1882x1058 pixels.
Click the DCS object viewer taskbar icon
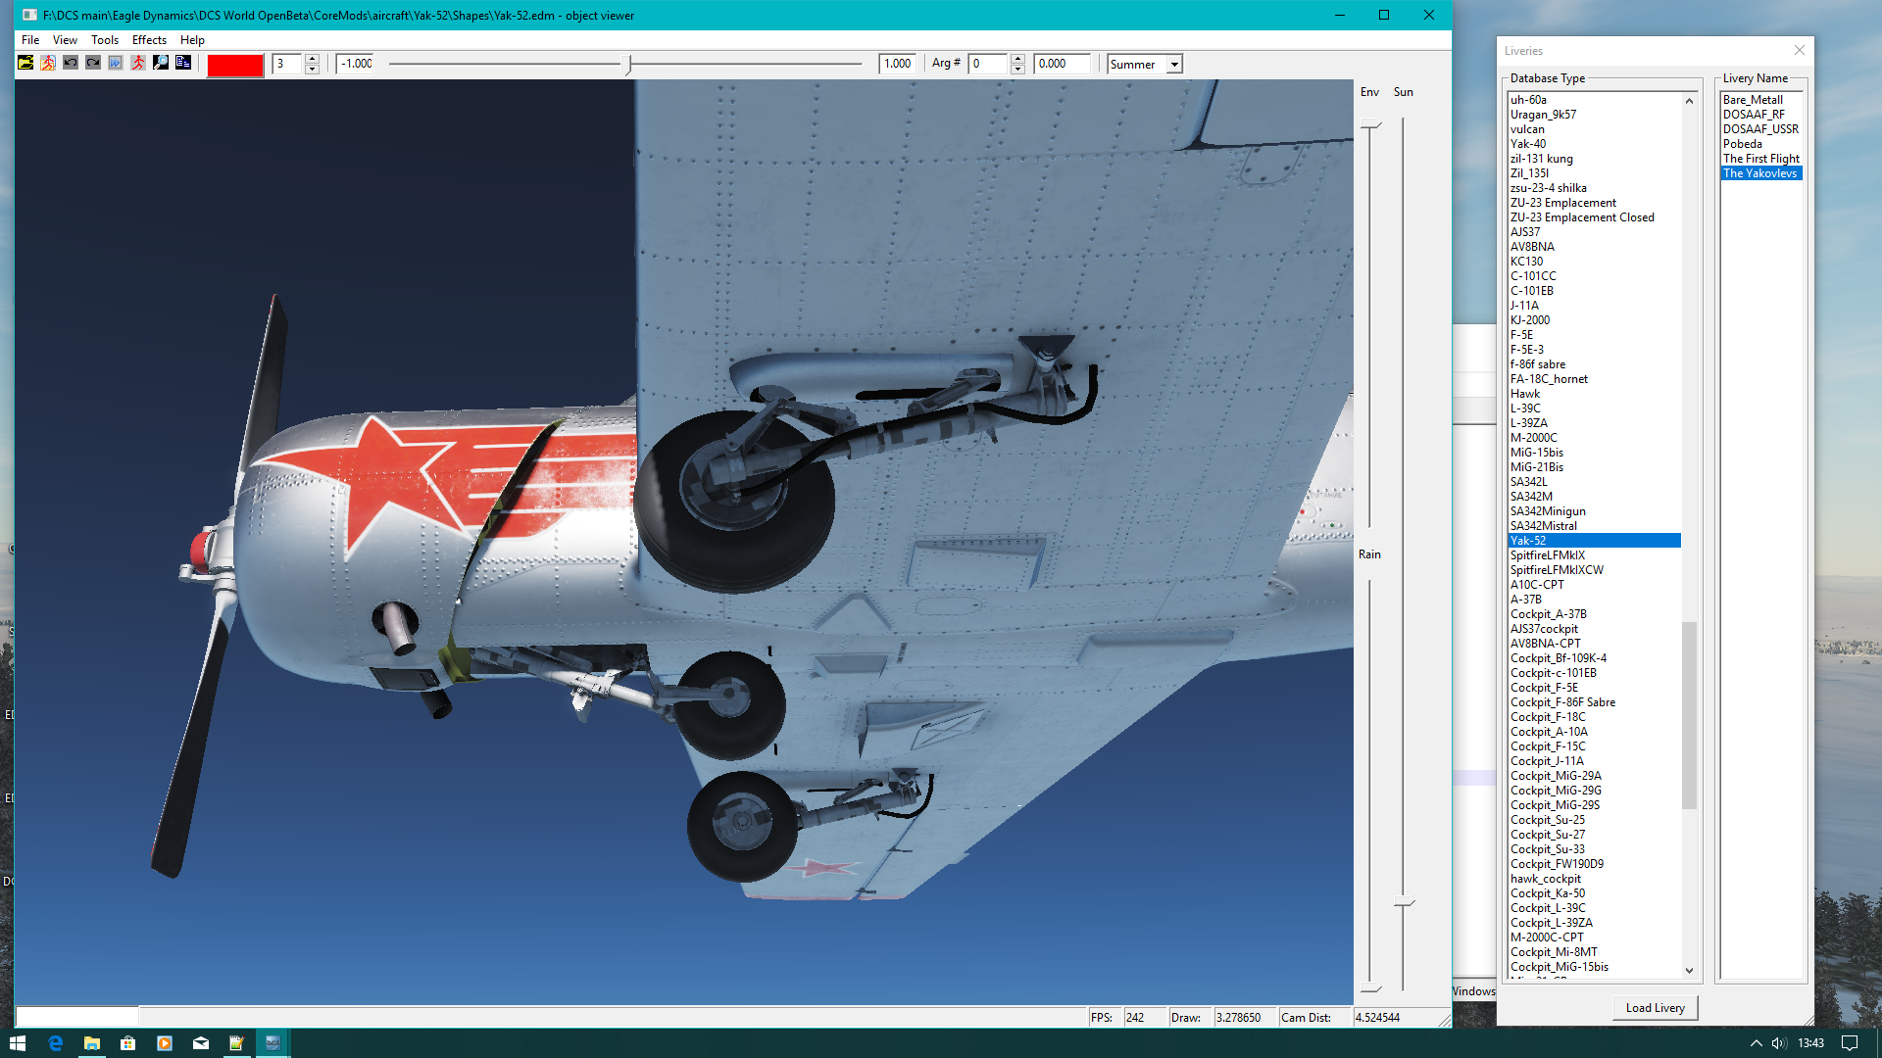[272, 1043]
